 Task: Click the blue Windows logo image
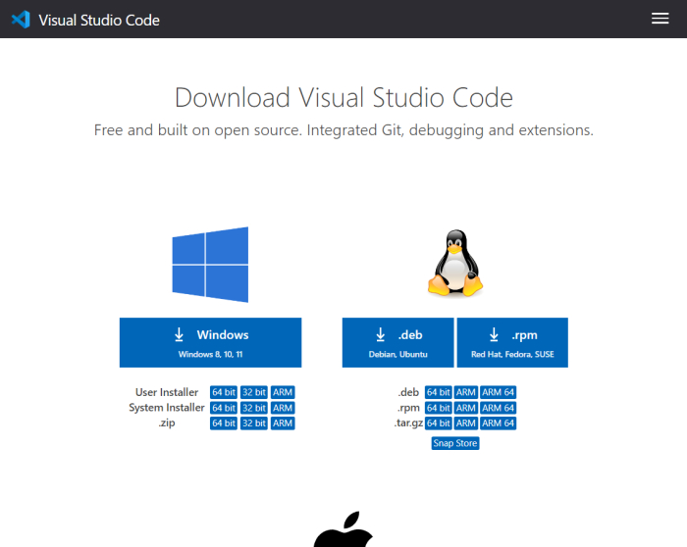[x=210, y=265]
